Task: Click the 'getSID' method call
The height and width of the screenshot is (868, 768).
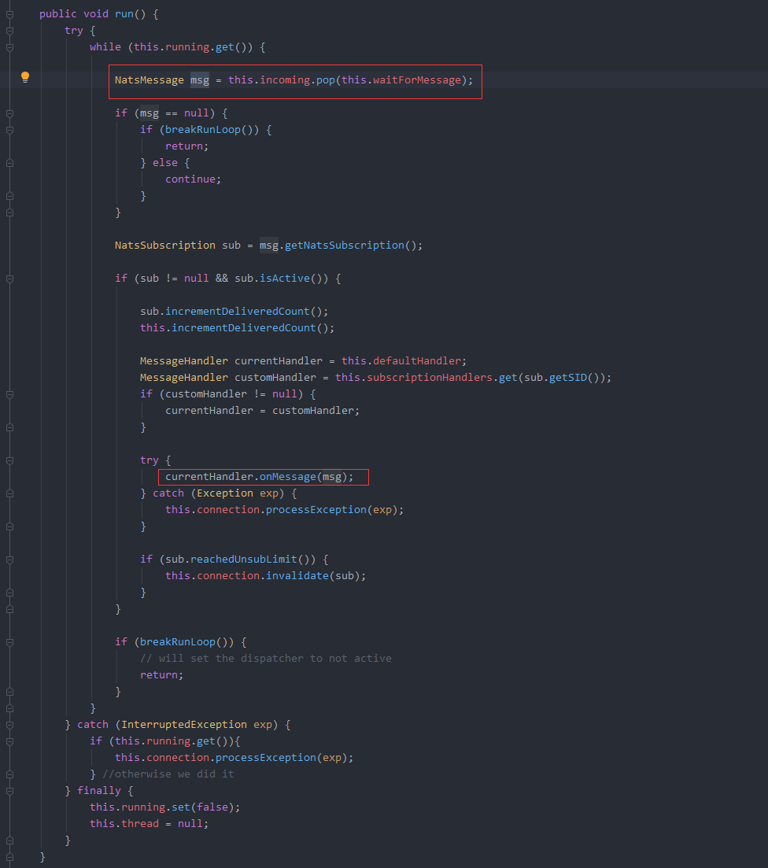Action: pos(567,378)
